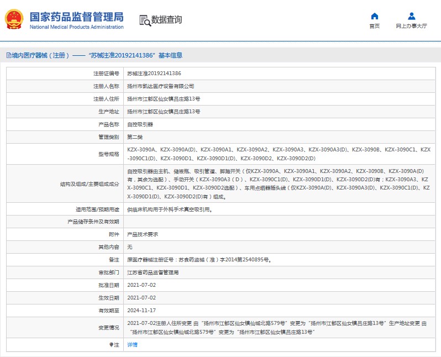441x357 pixels.
Task: Click intended use text 供临床机构用于外科手术真空吸引用
Action: pos(169,209)
